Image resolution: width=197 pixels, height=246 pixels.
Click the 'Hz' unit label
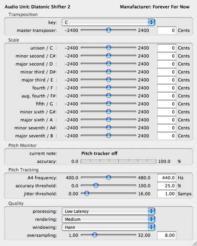(181, 178)
